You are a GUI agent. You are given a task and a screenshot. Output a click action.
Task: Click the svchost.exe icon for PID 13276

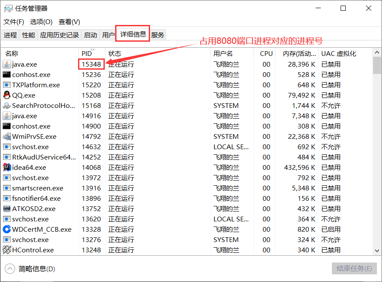pyautogui.click(x=6, y=239)
